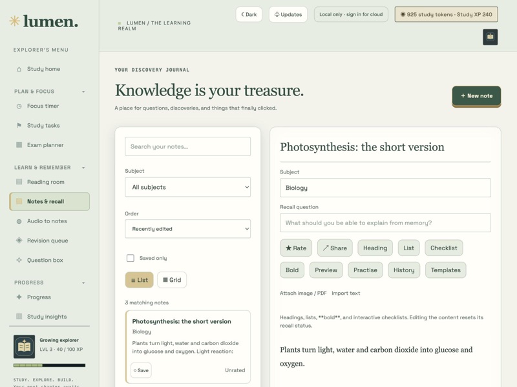Click the Revision queue diamond icon

click(x=19, y=241)
